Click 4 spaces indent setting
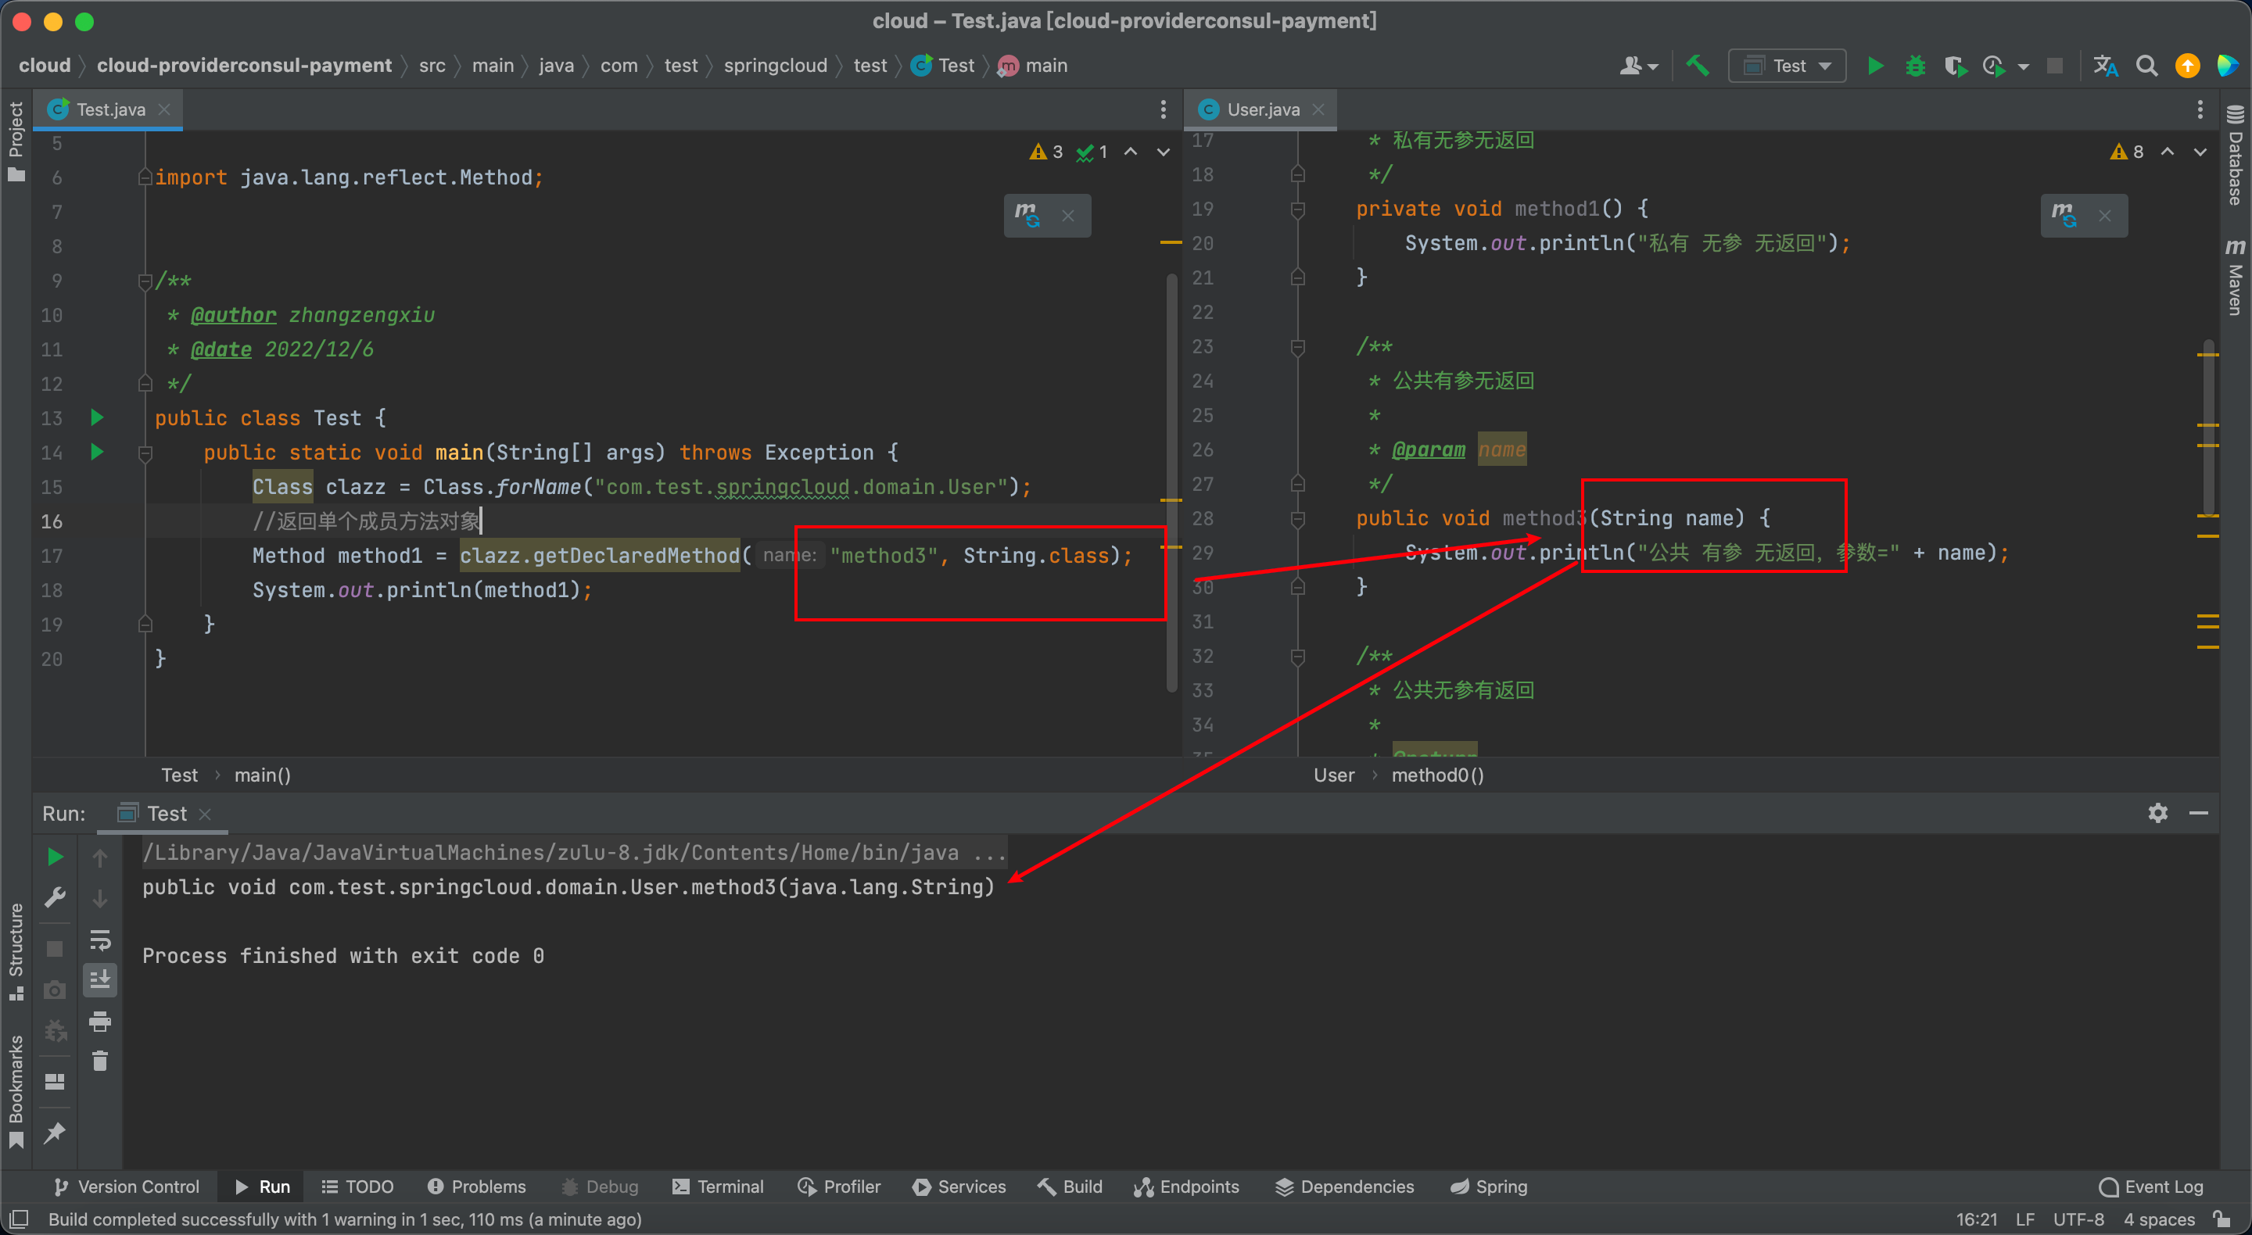The image size is (2252, 1235). [x=2158, y=1219]
